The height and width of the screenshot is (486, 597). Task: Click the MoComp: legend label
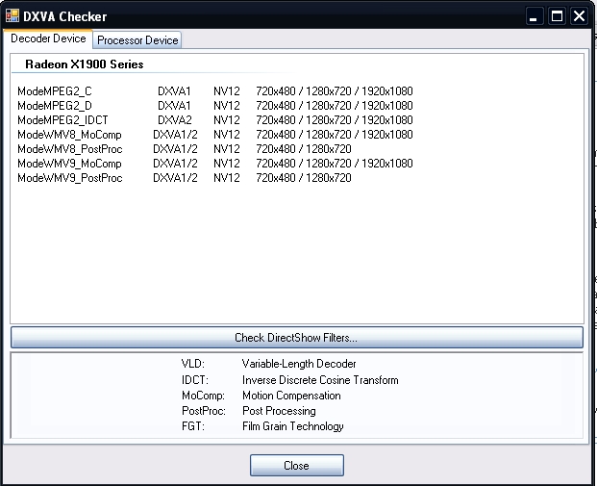(x=203, y=396)
